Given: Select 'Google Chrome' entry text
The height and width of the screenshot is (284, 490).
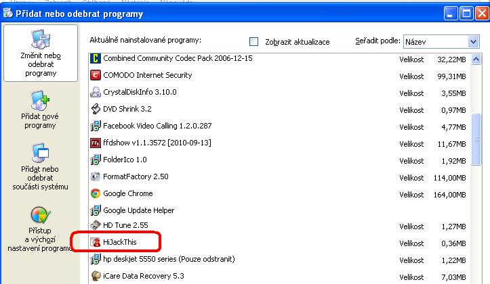Looking at the screenshot, I should tap(128, 193).
